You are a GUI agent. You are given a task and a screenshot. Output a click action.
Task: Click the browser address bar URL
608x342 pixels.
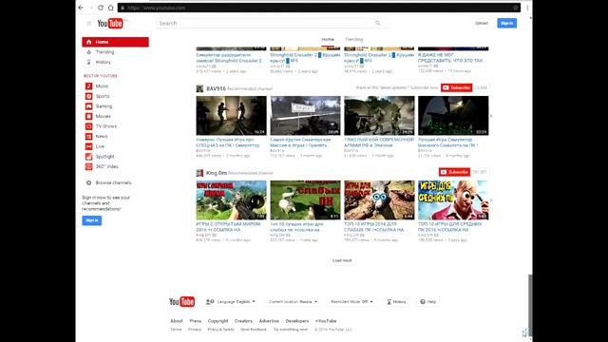156,8
